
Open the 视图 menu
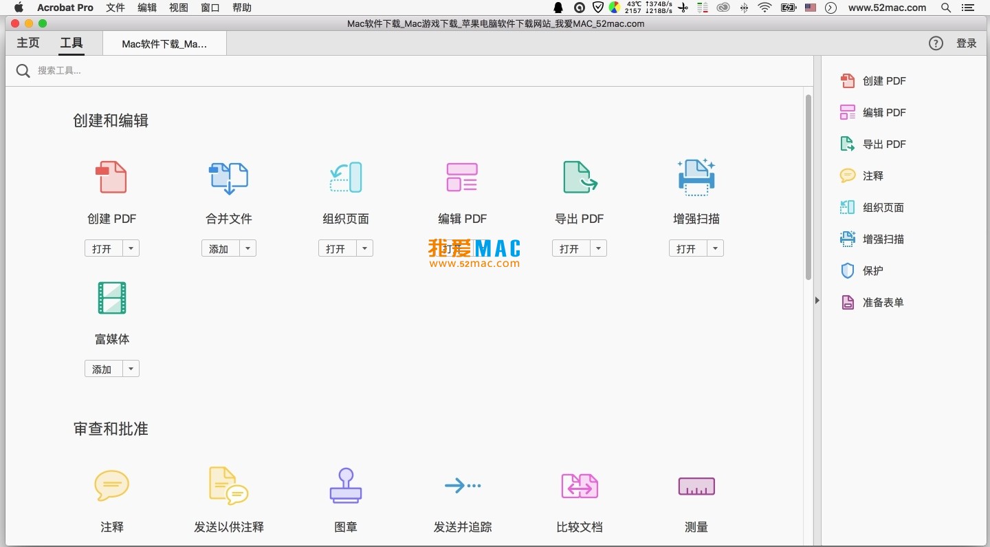pyautogui.click(x=179, y=8)
